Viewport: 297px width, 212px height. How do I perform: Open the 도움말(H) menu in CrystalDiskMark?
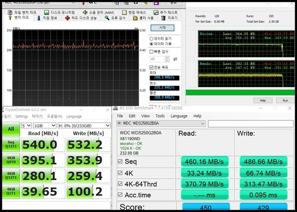coord(54,116)
